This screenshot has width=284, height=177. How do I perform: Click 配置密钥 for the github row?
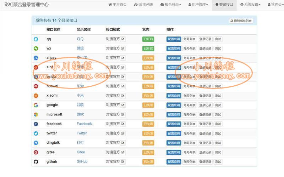coord(174,162)
